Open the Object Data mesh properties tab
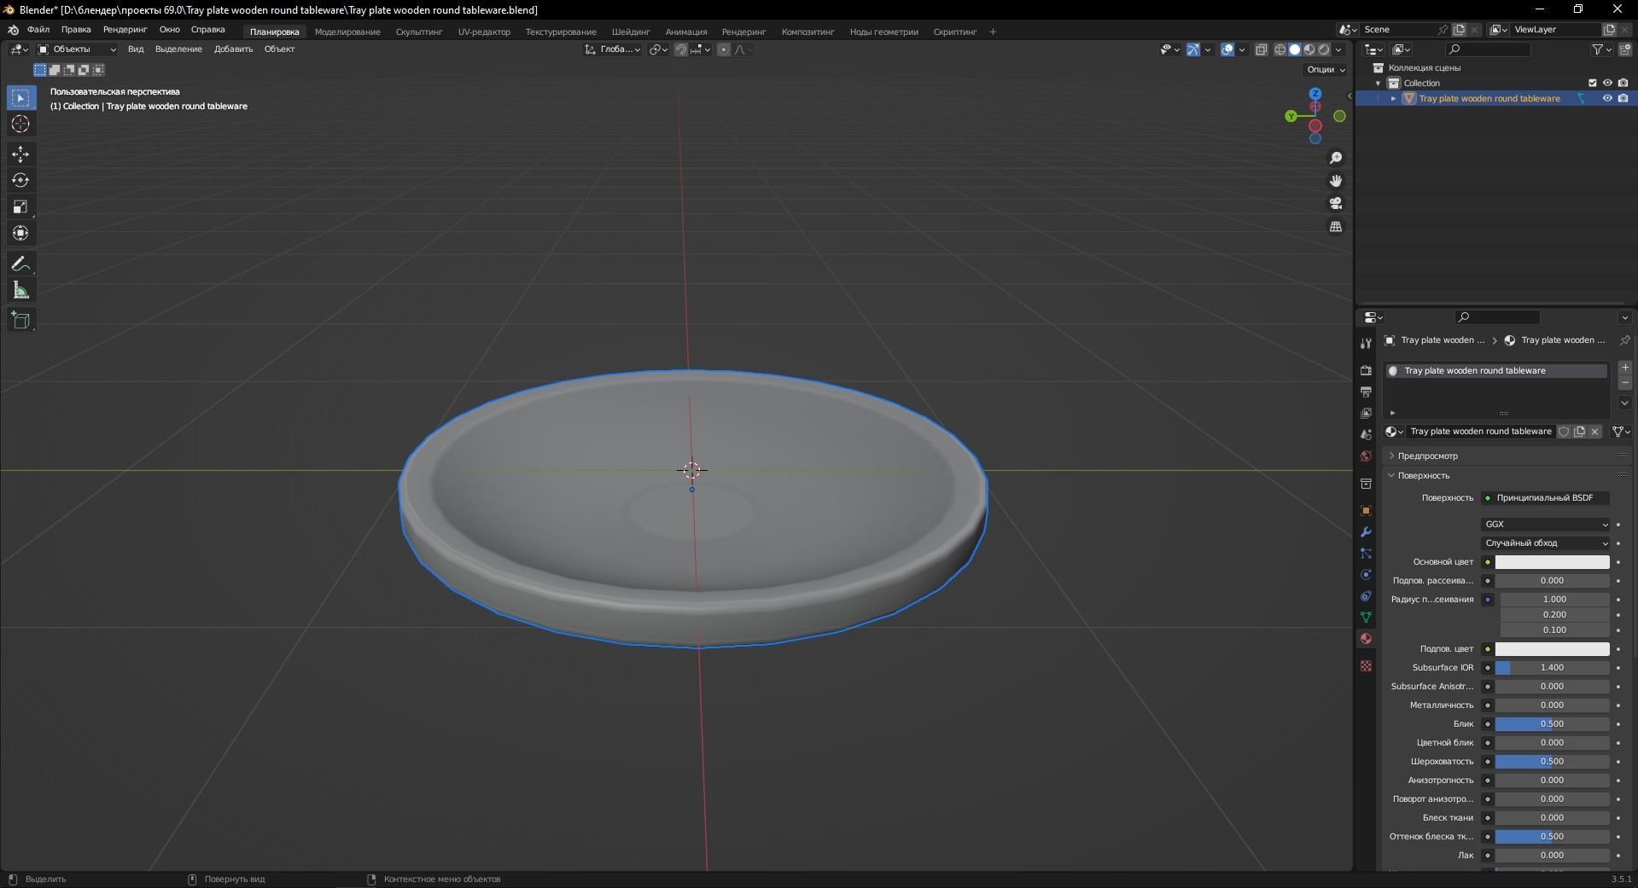This screenshot has width=1638, height=888. [1366, 617]
